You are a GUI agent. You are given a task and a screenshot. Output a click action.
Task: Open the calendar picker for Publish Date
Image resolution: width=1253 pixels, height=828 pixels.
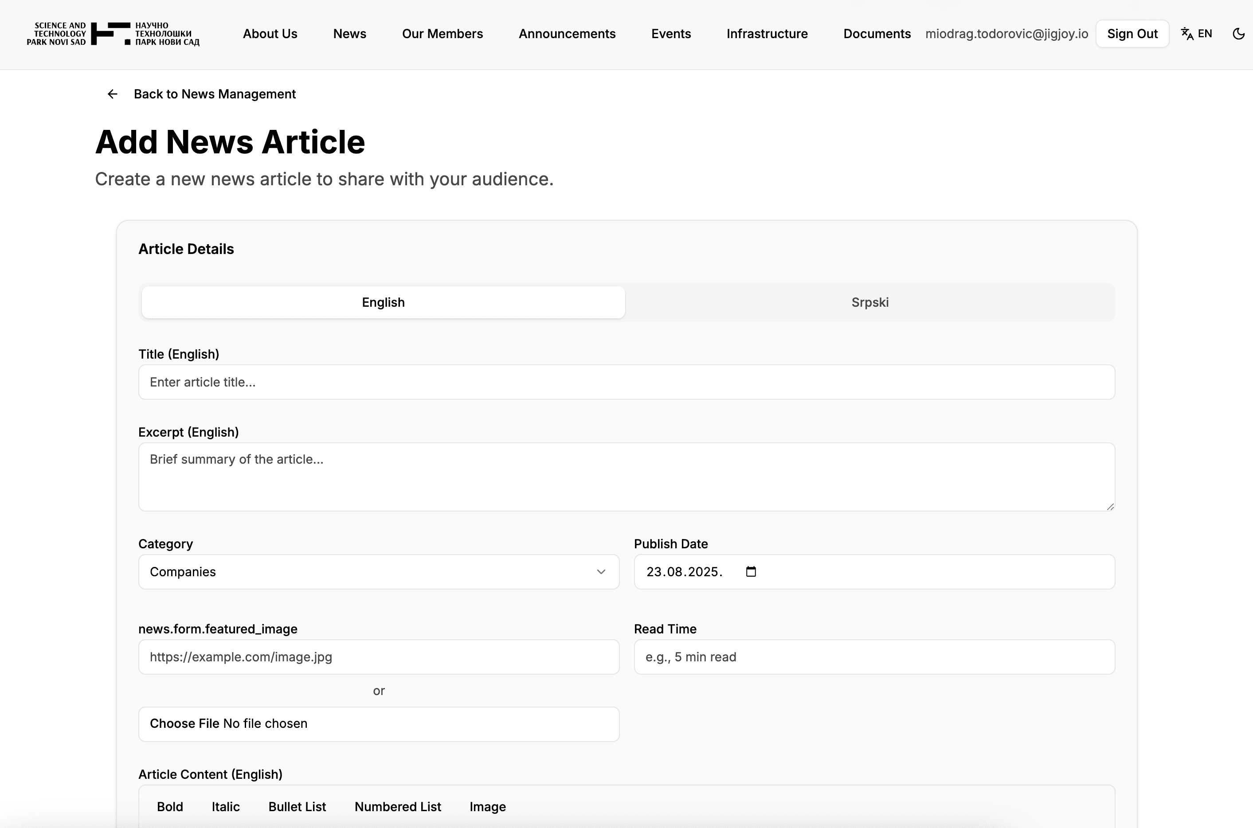(751, 571)
